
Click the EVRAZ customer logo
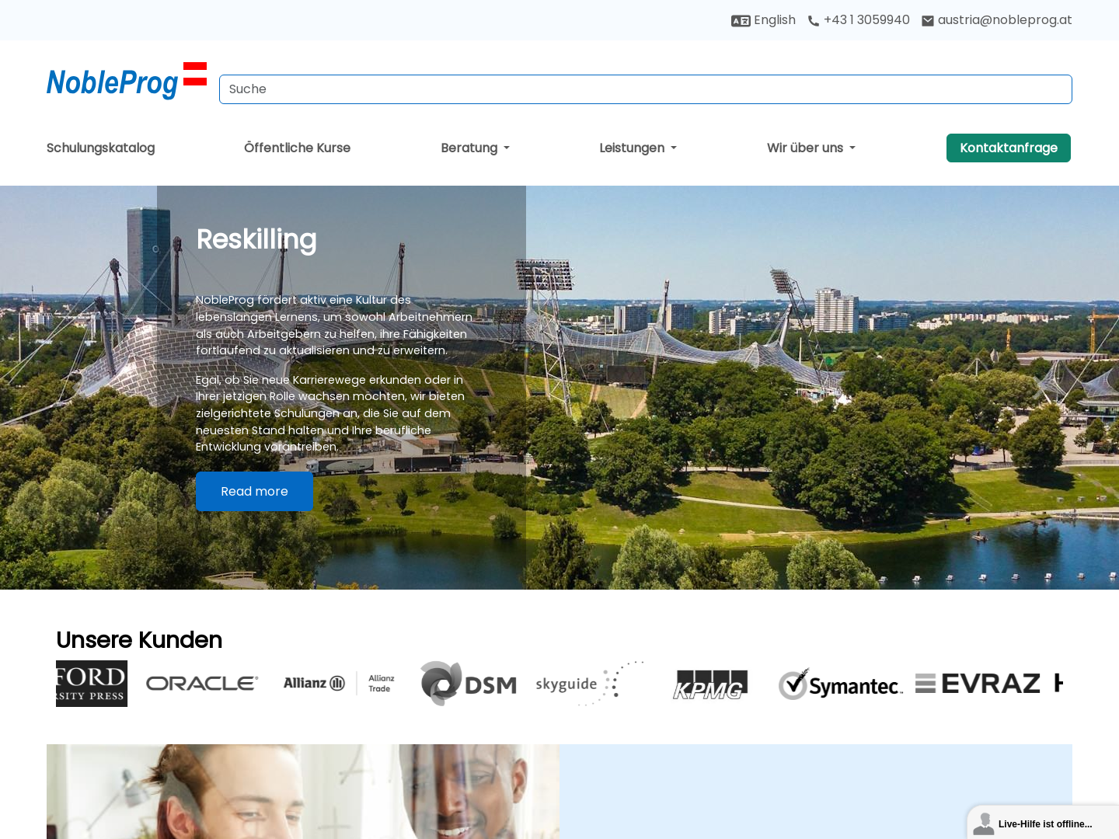978,684
